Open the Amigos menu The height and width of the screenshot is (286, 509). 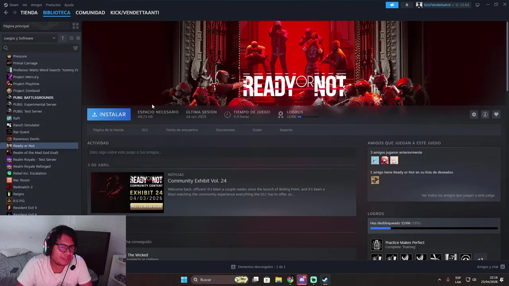36,5
